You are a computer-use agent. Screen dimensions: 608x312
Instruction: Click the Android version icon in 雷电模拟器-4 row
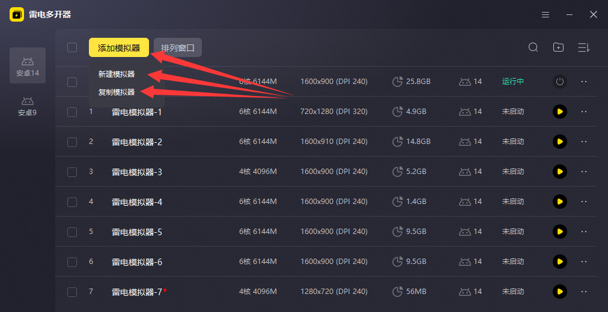[465, 202]
